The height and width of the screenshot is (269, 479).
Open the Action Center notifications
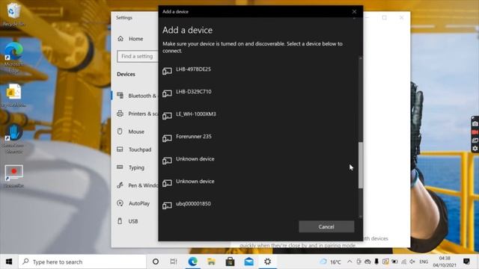coord(466,262)
